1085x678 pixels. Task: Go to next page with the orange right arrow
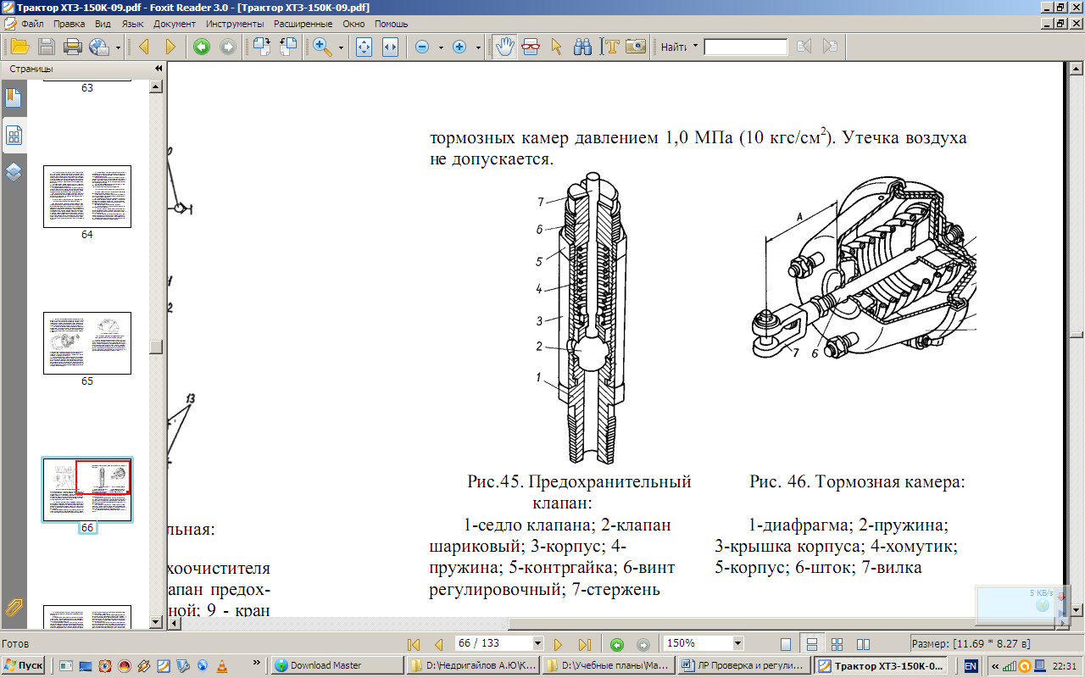[x=170, y=47]
